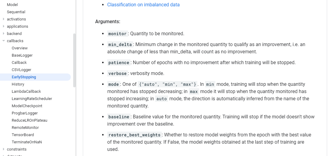This screenshot has width=328, height=156.
Task: Open the Model page in sidebar
Action: [12, 5]
